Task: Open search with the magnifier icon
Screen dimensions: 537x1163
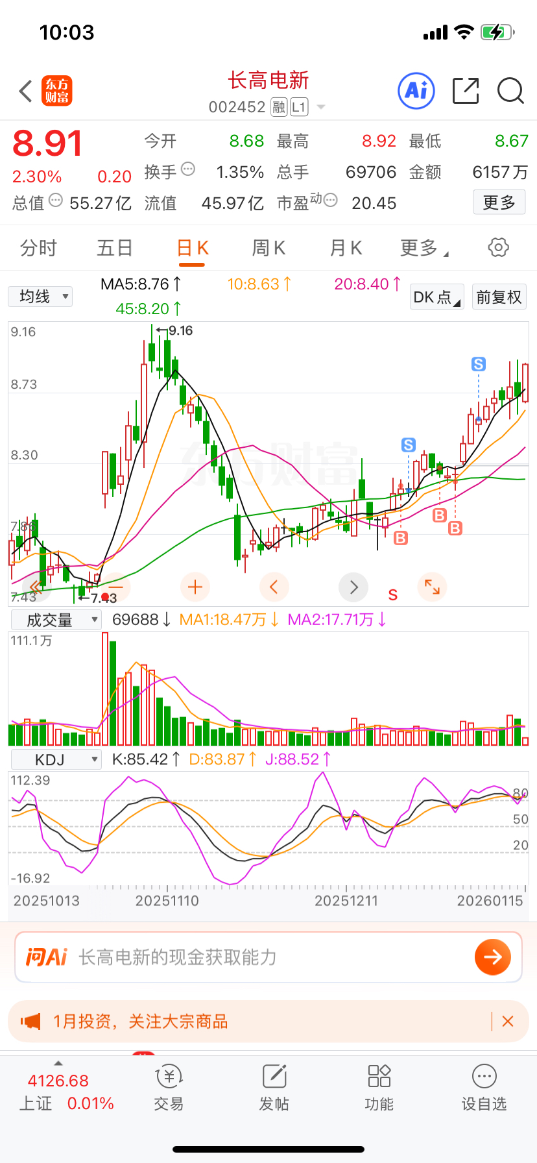Action: (x=510, y=91)
